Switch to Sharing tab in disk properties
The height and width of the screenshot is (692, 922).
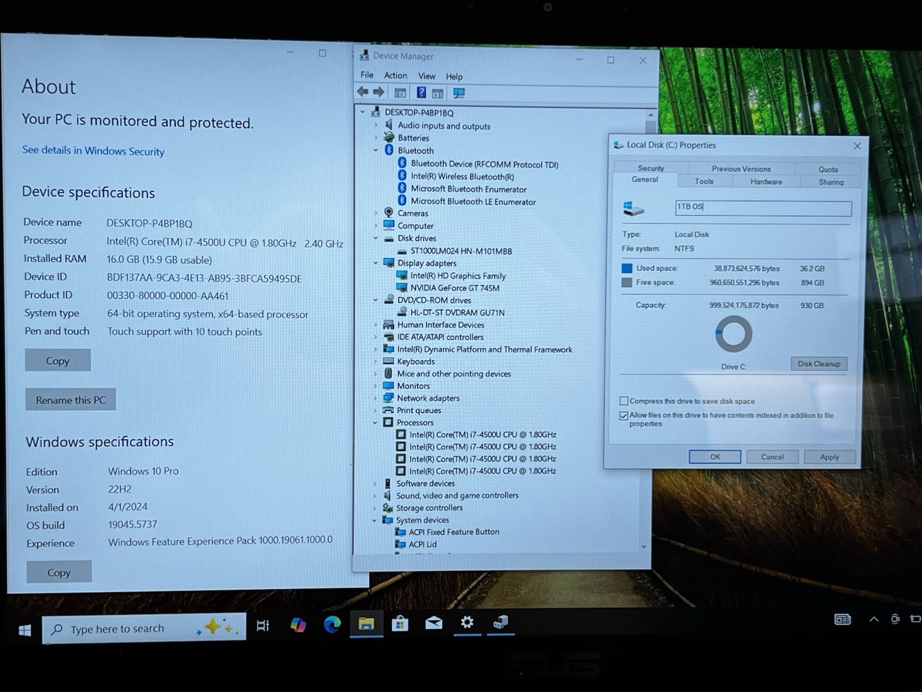(831, 182)
